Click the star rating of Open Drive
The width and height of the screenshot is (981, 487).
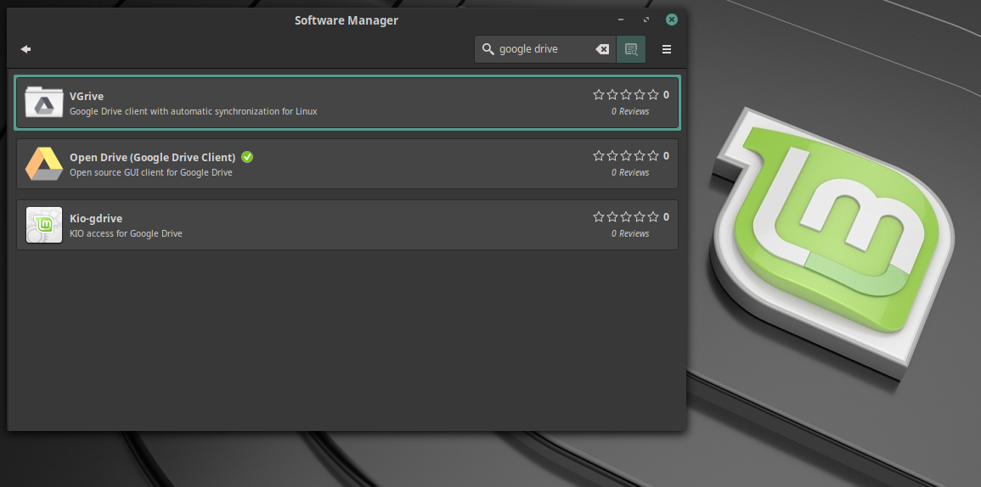626,155
